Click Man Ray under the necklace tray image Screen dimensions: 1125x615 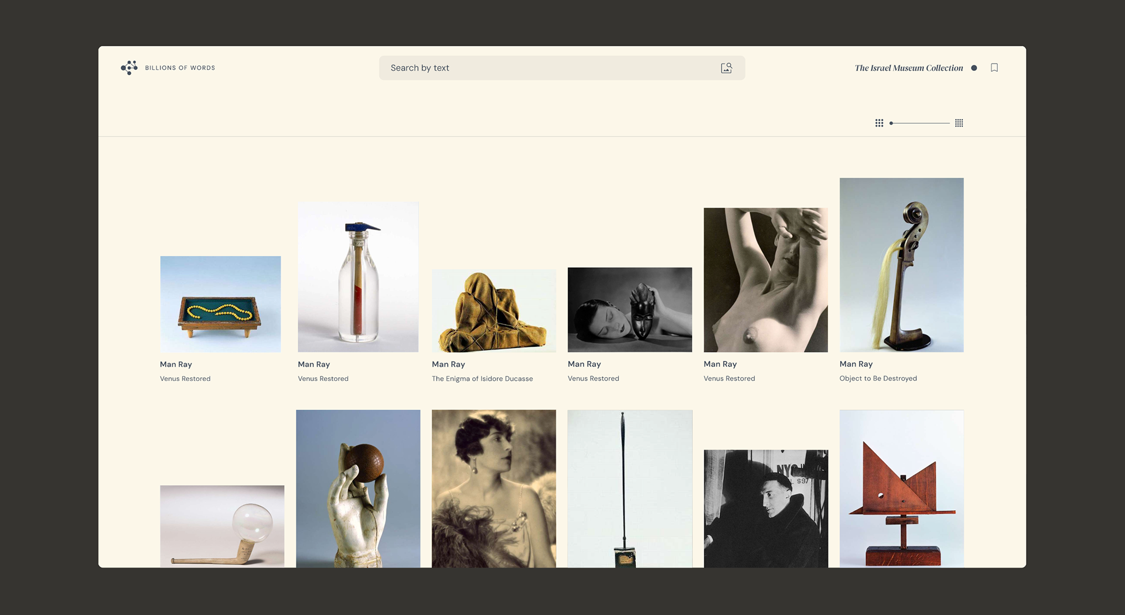pos(176,364)
